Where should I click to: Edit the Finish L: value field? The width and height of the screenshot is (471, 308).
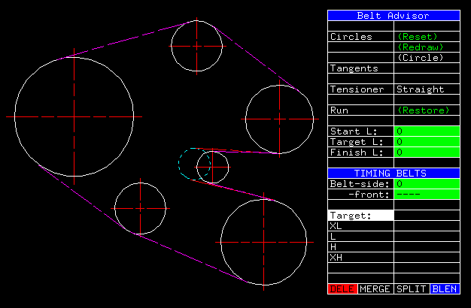point(427,152)
